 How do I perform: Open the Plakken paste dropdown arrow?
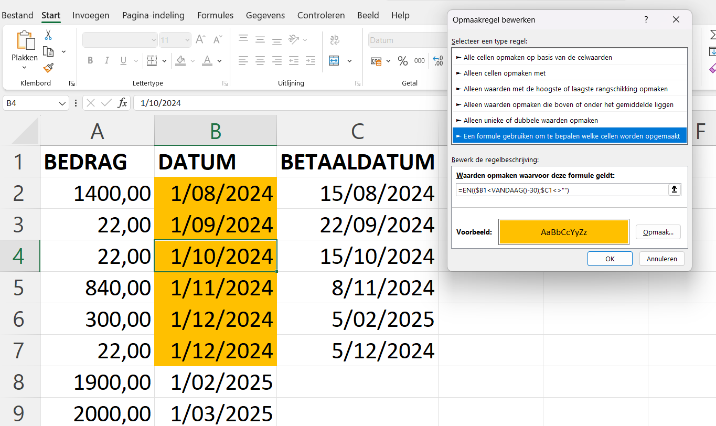[25, 67]
